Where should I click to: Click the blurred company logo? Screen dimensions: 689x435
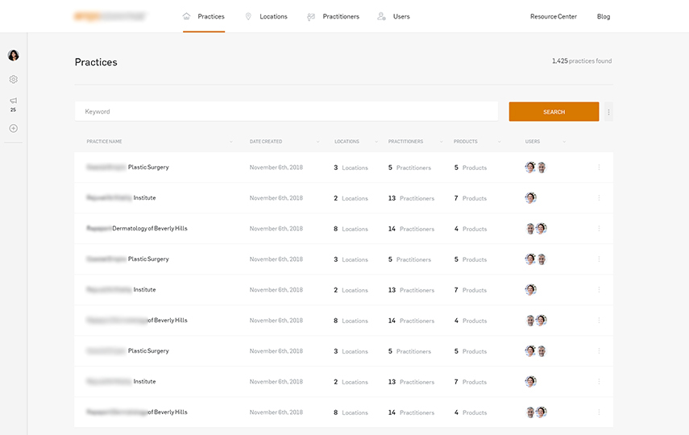(x=110, y=17)
